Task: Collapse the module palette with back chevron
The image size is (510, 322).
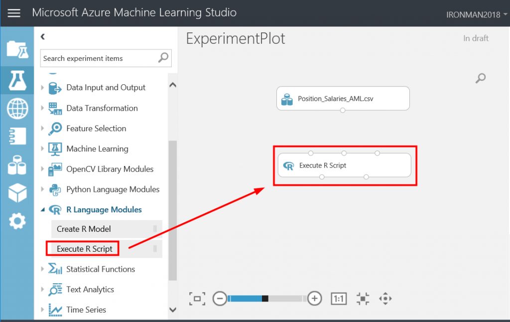Action: (43, 36)
